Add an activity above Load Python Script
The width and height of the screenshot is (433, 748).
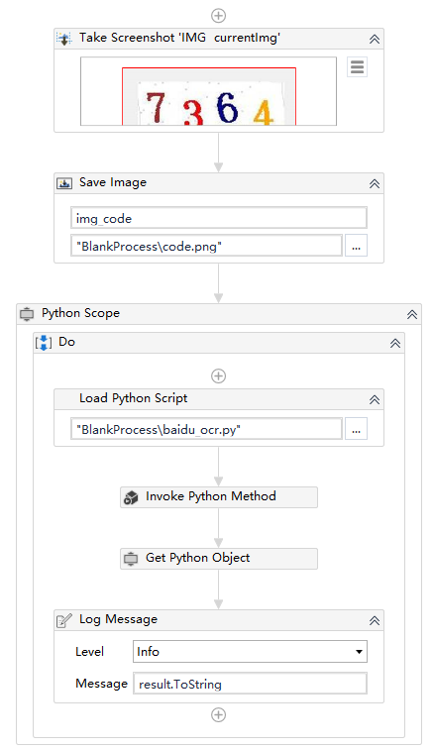[218, 375]
